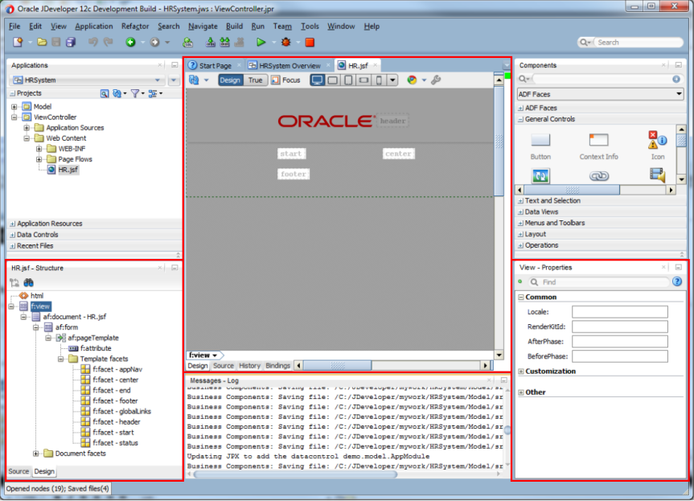
Task: Click the Projects search magnifier icon
Action: pos(105,93)
